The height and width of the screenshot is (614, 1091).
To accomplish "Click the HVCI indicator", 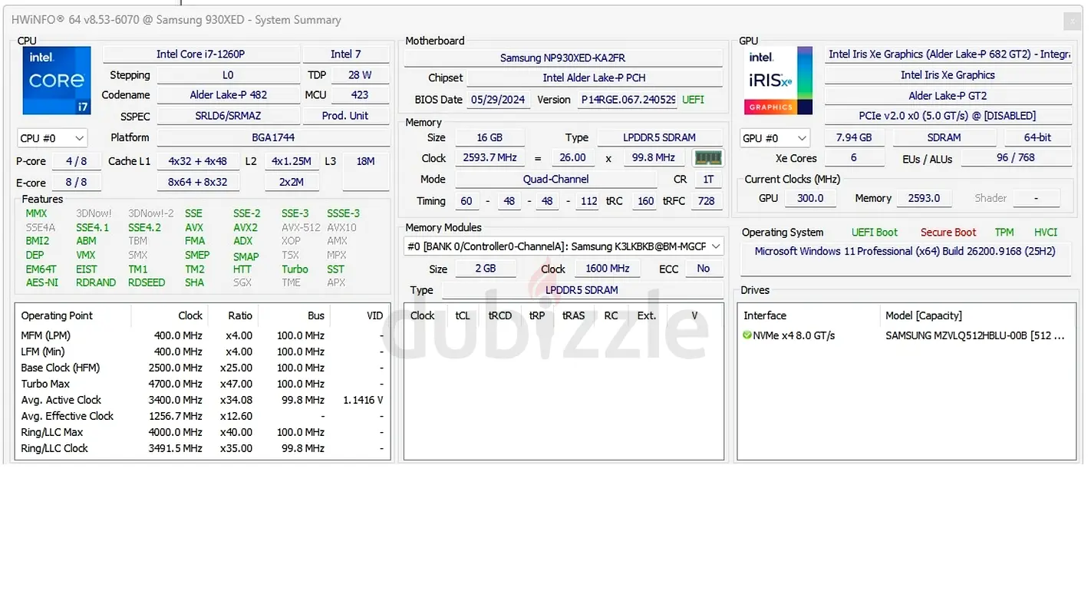I will point(1046,233).
